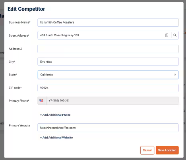Click the City* label
This screenshot has width=186, height=160.
pyautogui.click(x=12, y=62)
